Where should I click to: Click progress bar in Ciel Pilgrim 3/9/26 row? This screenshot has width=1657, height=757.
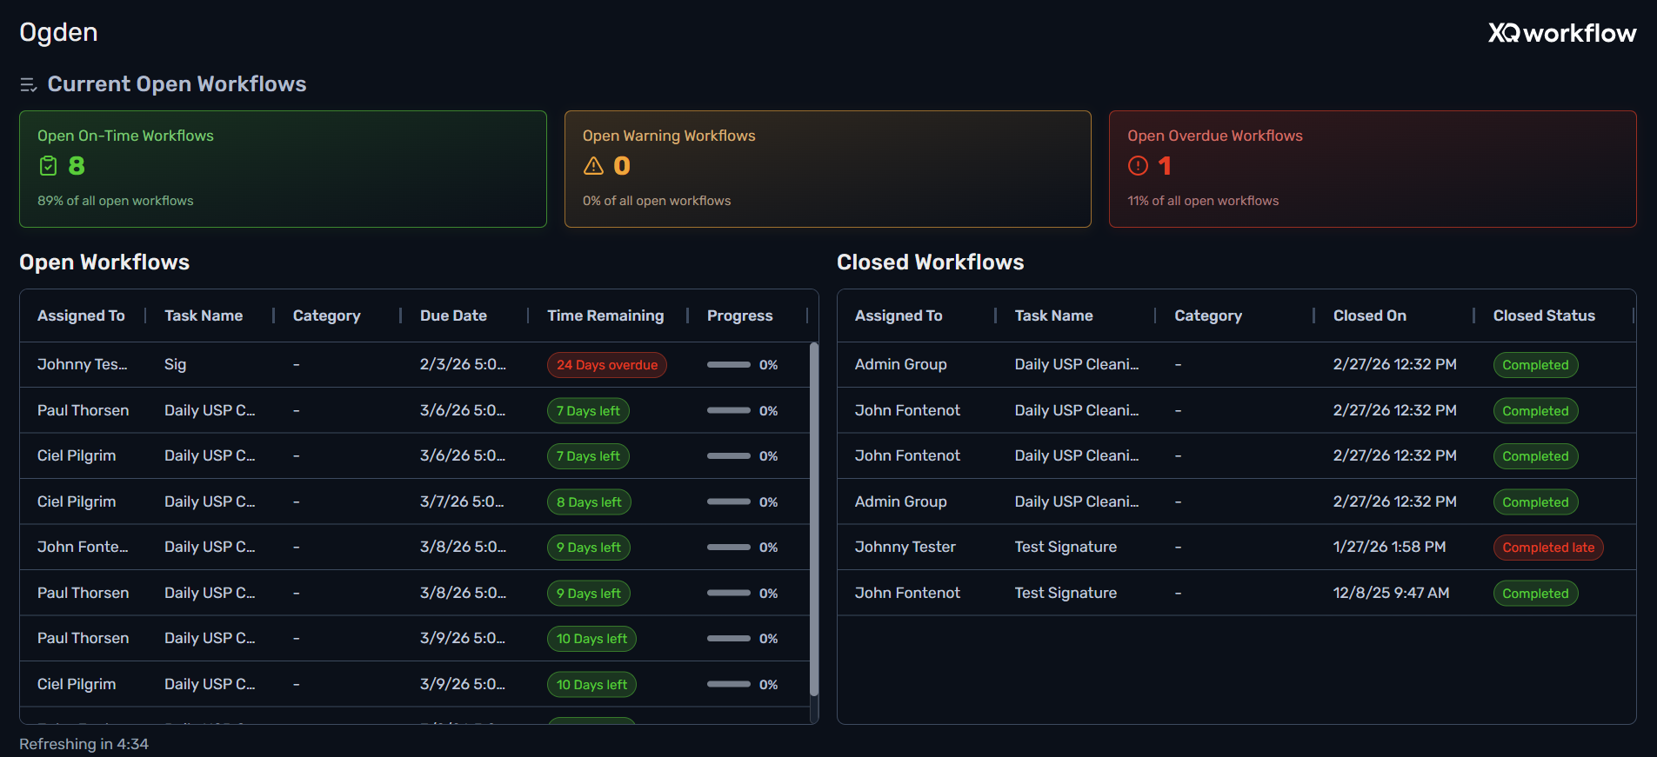729,684
